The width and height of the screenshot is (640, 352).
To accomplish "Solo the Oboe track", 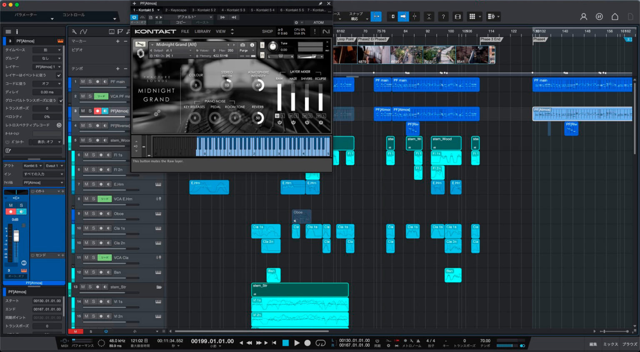I will (x=93, y=213).
